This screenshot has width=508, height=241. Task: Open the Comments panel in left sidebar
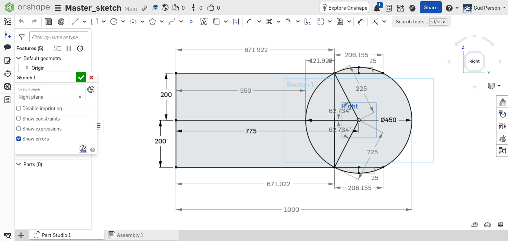[x=7, y=47]
